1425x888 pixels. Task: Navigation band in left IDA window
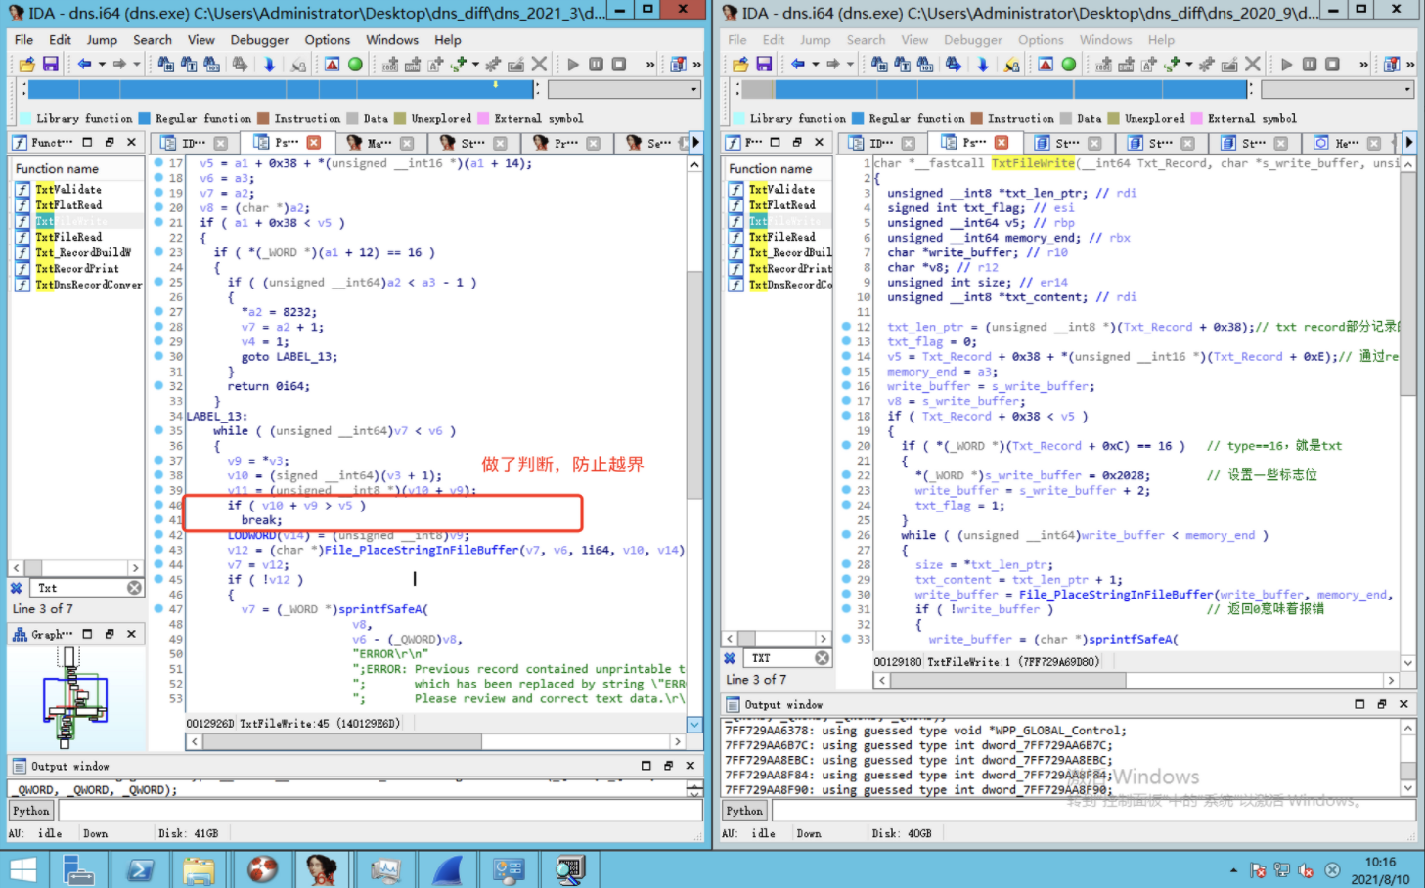tap(282, 89)
